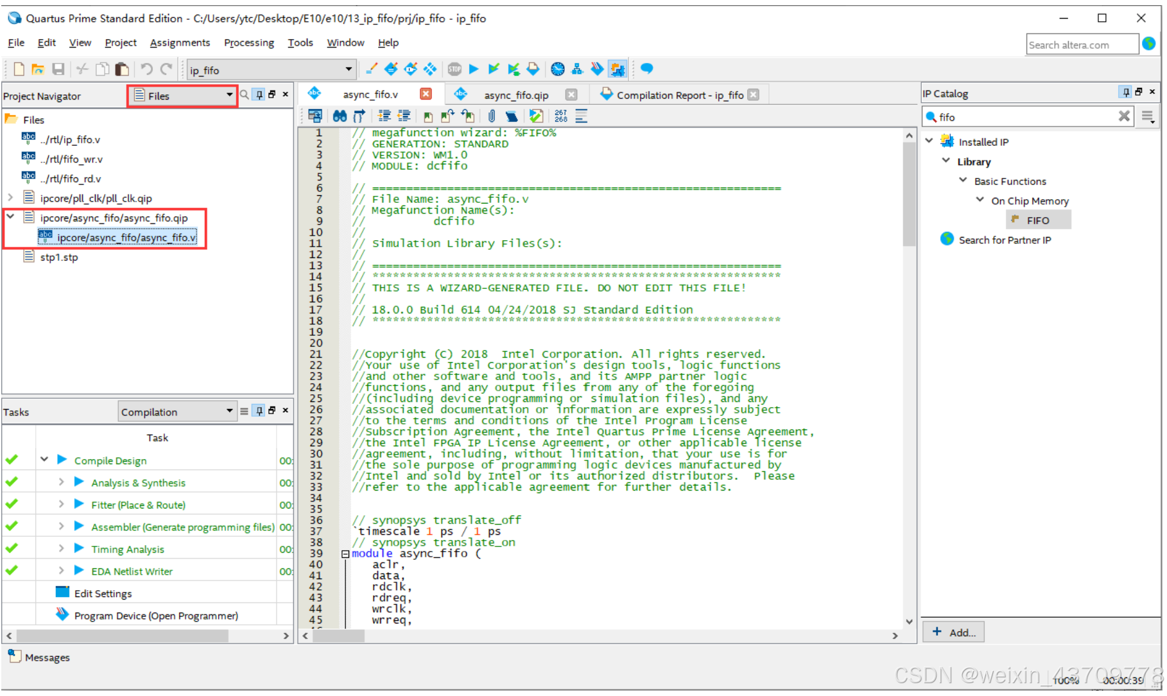This screenshot has height=696, width=1167.
Task: Click the highlighted IP Catalog toolbar icon
Action: click(x=618, y=69)
